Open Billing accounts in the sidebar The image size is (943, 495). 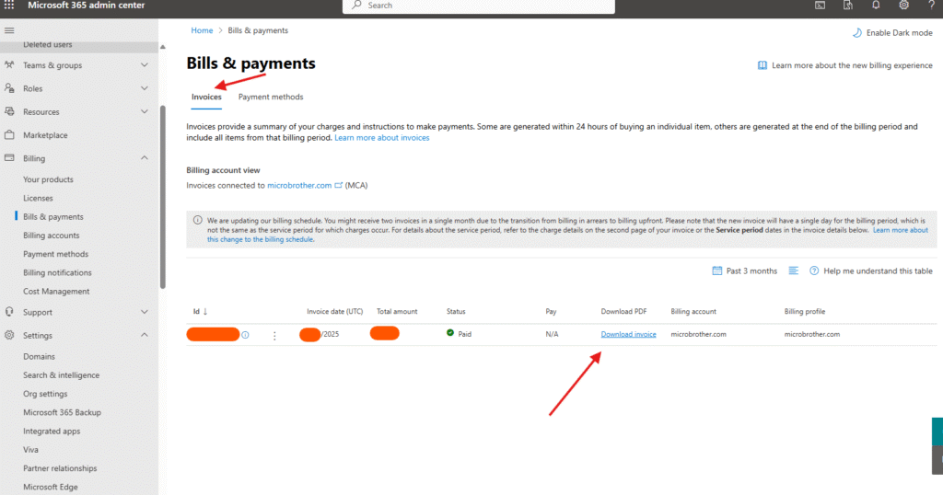[x=52, y=236]
